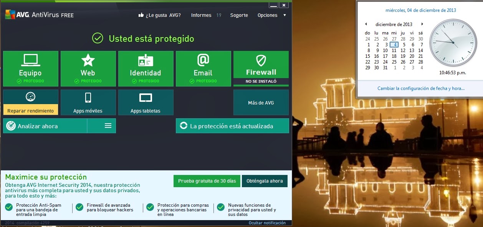Open Reparar rendimiento speedometer tile
Viewport: 483px width, 227px height.
pos(31,102)
